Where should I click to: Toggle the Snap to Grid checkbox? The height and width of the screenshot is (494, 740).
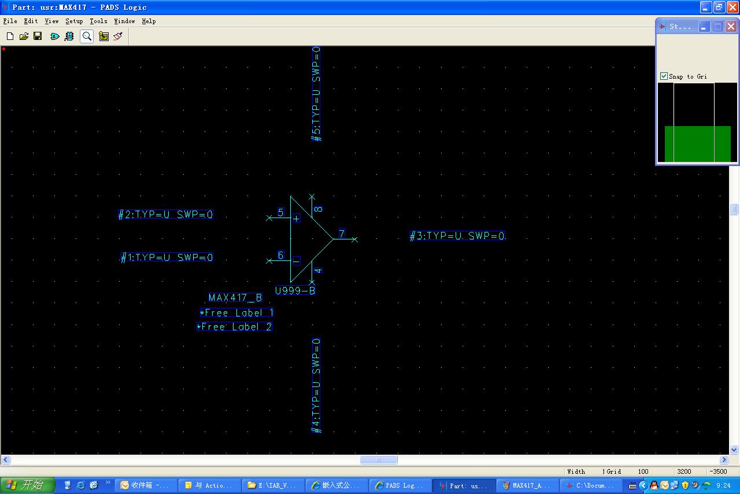[664, 76]
